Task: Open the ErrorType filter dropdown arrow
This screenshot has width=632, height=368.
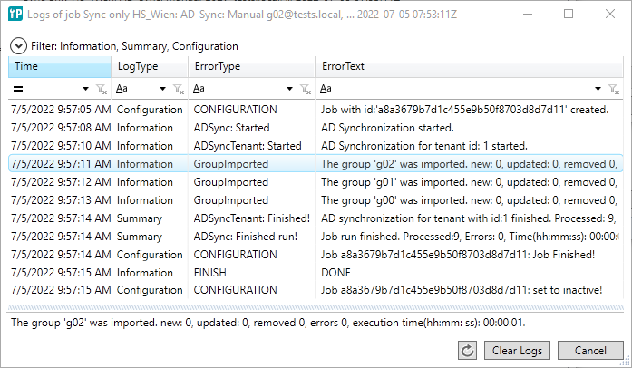Action: pyautogui.click(x=290, y=89)
